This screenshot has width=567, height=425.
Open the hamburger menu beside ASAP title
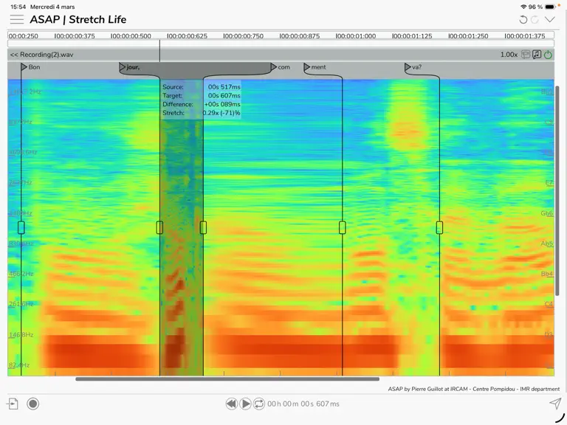(x=17, y=19)
